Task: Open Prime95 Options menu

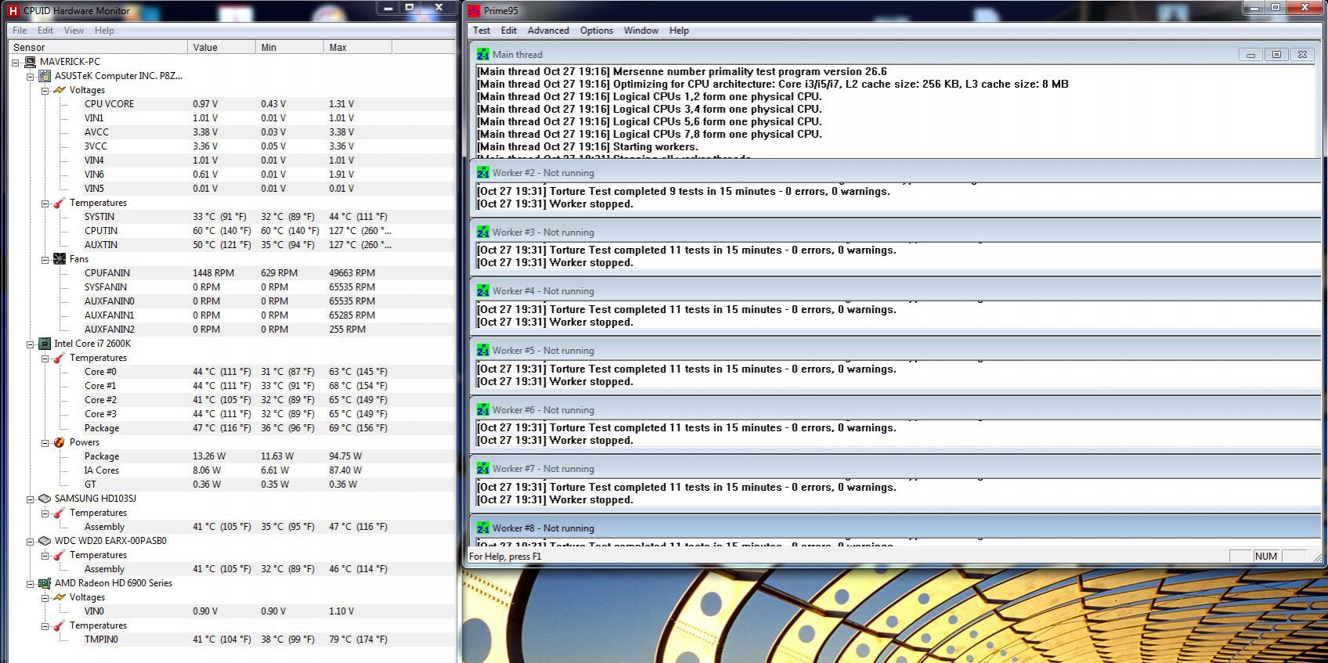Action: (x=596, y=31)
